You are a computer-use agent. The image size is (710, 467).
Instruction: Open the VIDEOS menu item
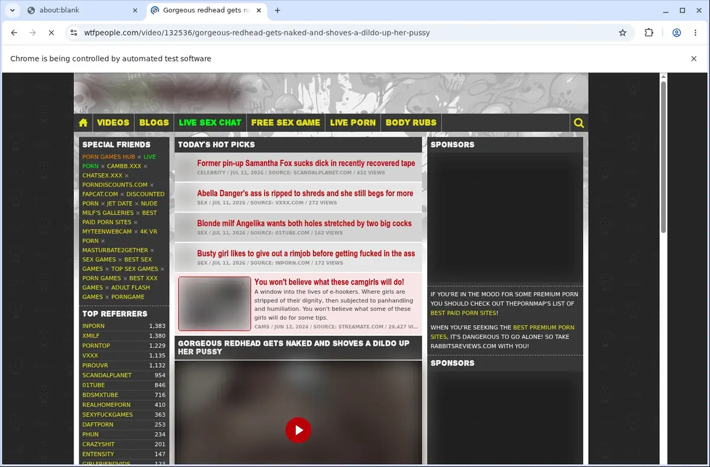(x=113, y=122)
